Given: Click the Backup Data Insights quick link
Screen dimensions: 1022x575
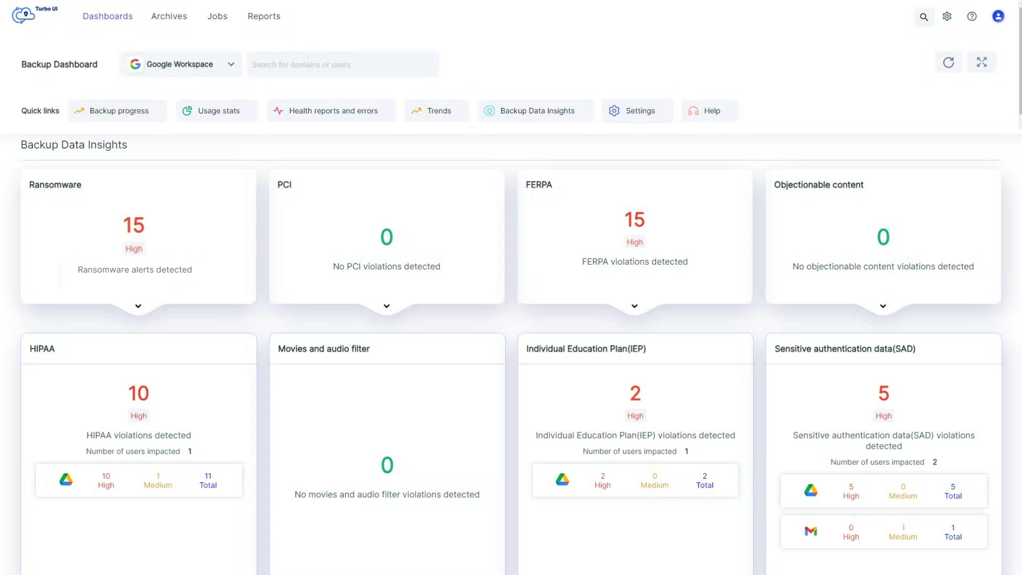Looking at the screenshot, I should point(537,111).
